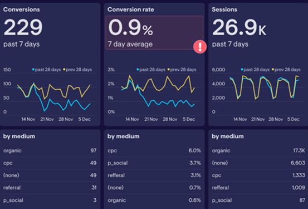
Task: Open the Sessions widget title
Action: pos(224,9)
